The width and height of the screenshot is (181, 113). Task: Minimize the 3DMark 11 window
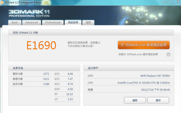click(165, 2)
